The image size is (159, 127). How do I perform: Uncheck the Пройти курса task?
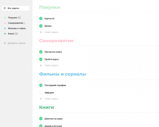[41, 59]
